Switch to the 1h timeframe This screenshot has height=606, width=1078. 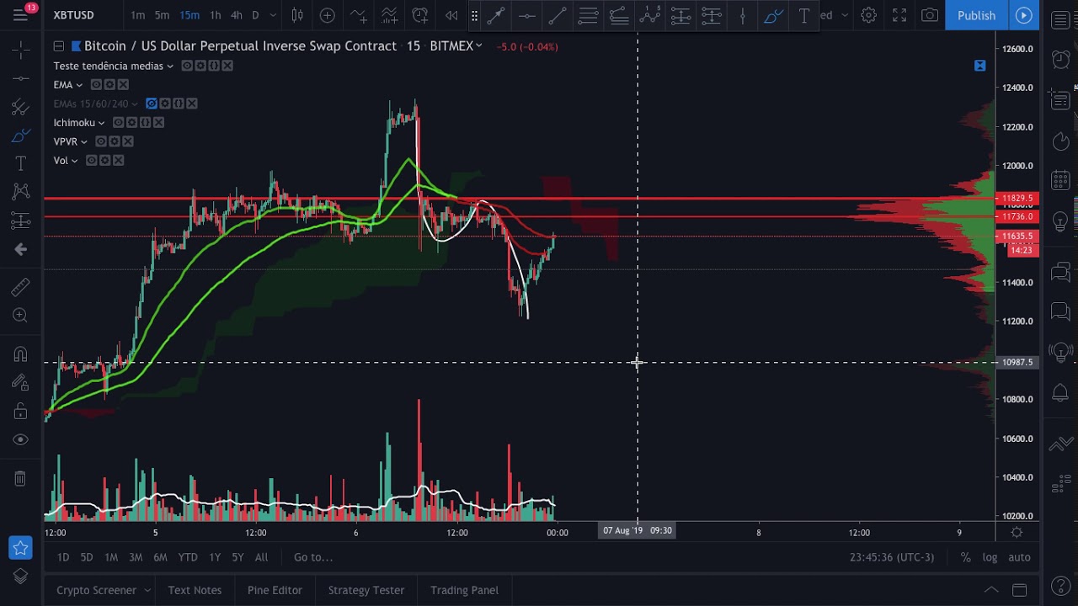215,15
